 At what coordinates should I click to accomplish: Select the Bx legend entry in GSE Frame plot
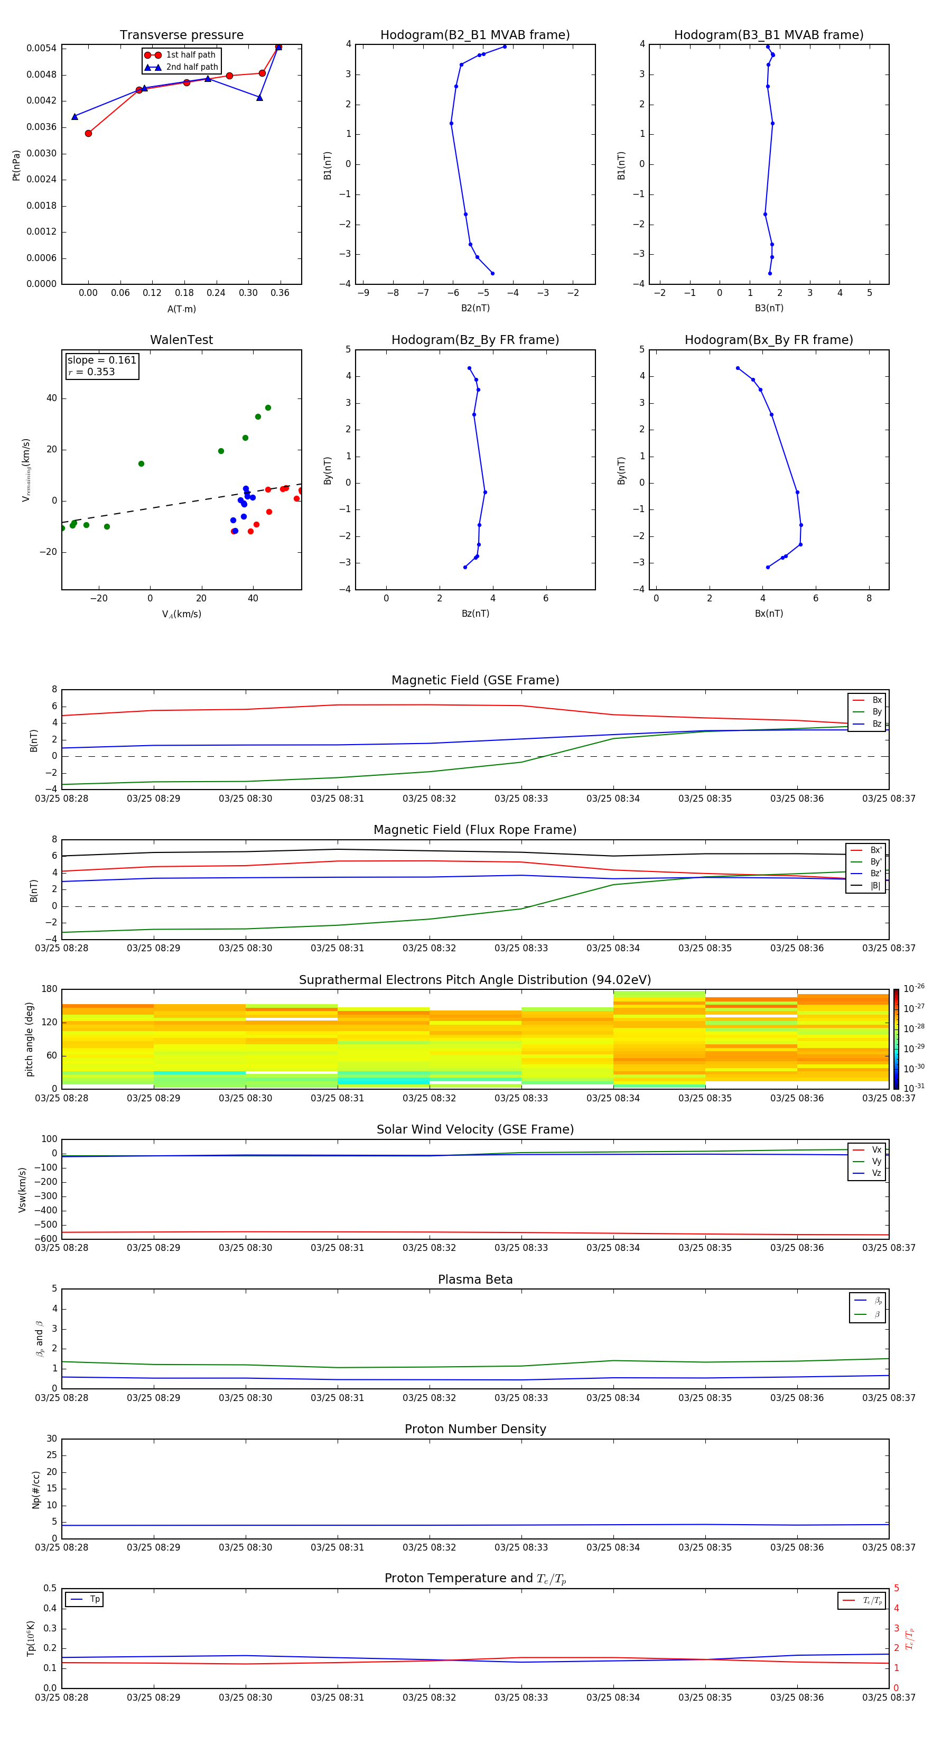tap(867, 700)
